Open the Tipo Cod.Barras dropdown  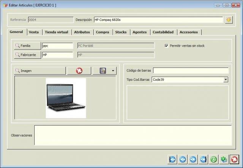coord(226,80)
